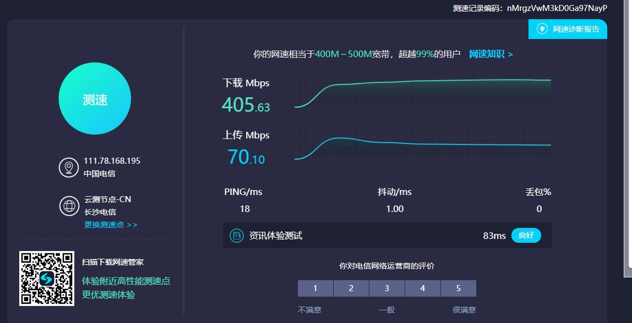Image resolution: width=632 pixels, height=323 pixels.
Task: Select rating 2 for 电信 network
Action: [x=351, y=288]
